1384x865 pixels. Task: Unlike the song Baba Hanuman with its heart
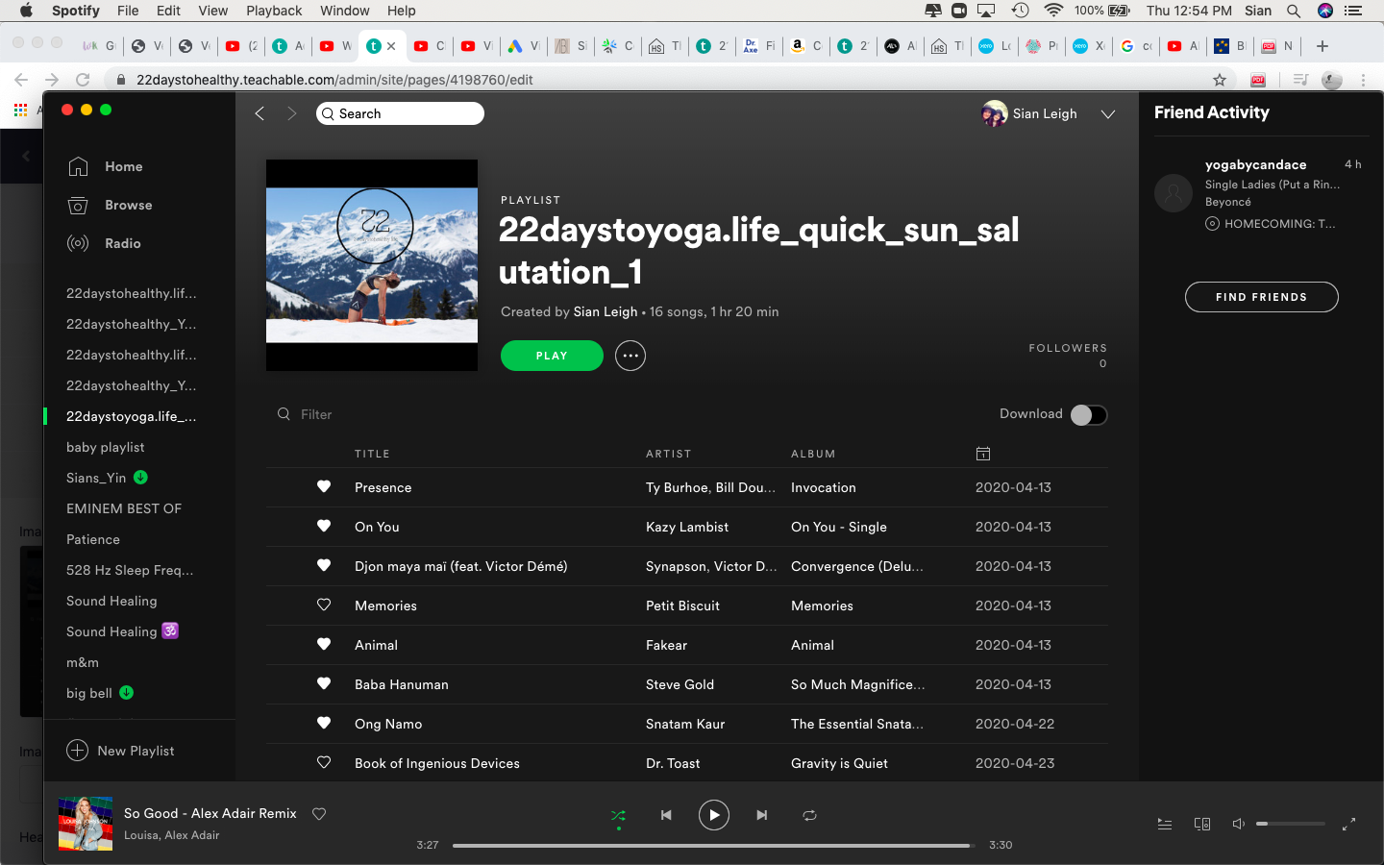click(x=324, y=684)
